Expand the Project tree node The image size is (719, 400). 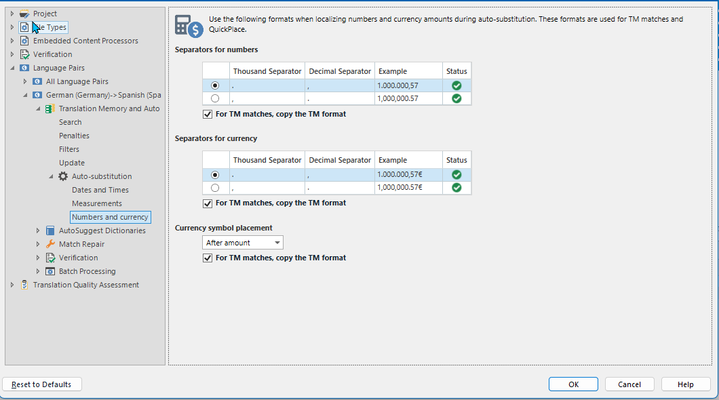point(12,14)
